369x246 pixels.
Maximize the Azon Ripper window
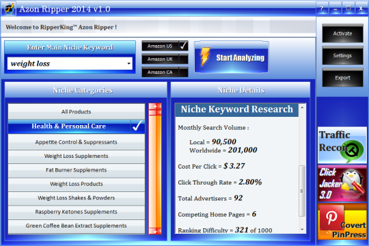click(348, 9)
